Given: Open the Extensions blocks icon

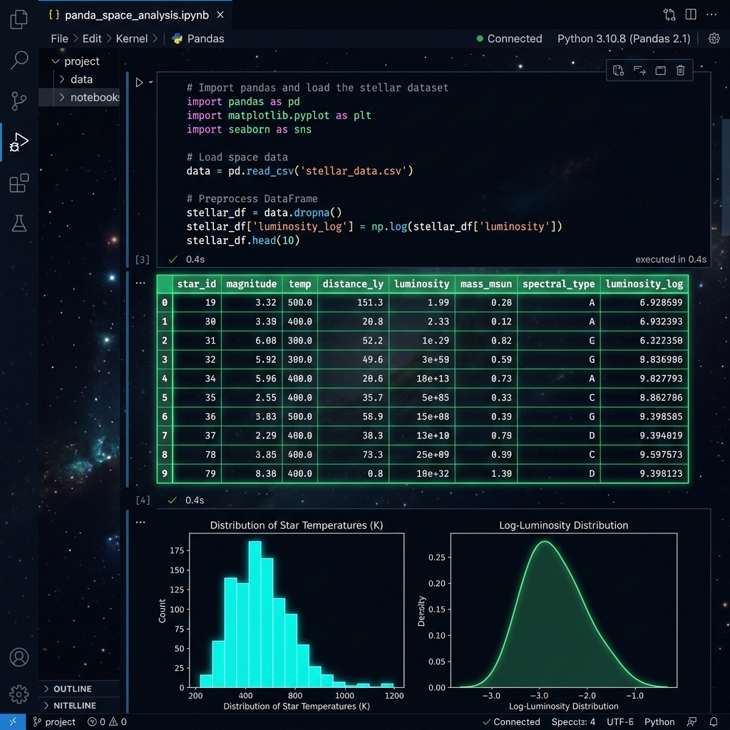Looking at the screenshot, I should coord(19,183).
